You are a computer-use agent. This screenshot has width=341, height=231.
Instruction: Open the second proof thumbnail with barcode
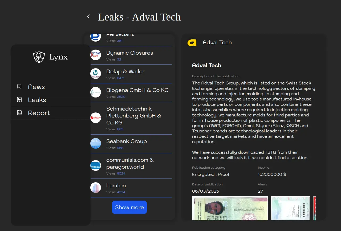[x=290, y=208]
